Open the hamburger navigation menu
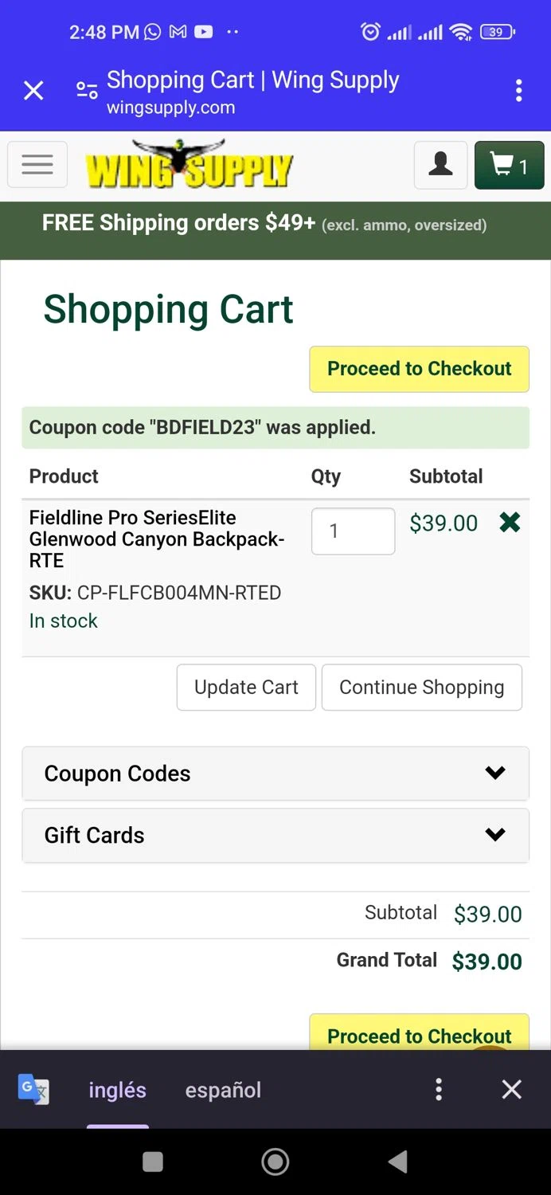Image resolution: width=551 pixels, height=1195 pixels. click(x=37, y=165)
